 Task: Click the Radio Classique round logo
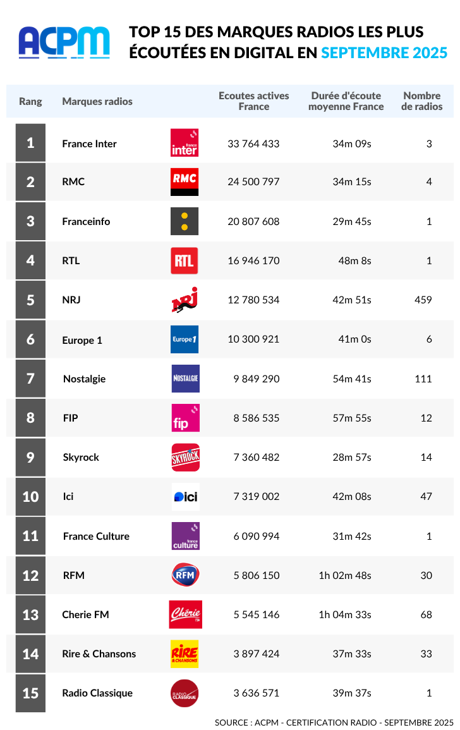(x=185, y=693)
